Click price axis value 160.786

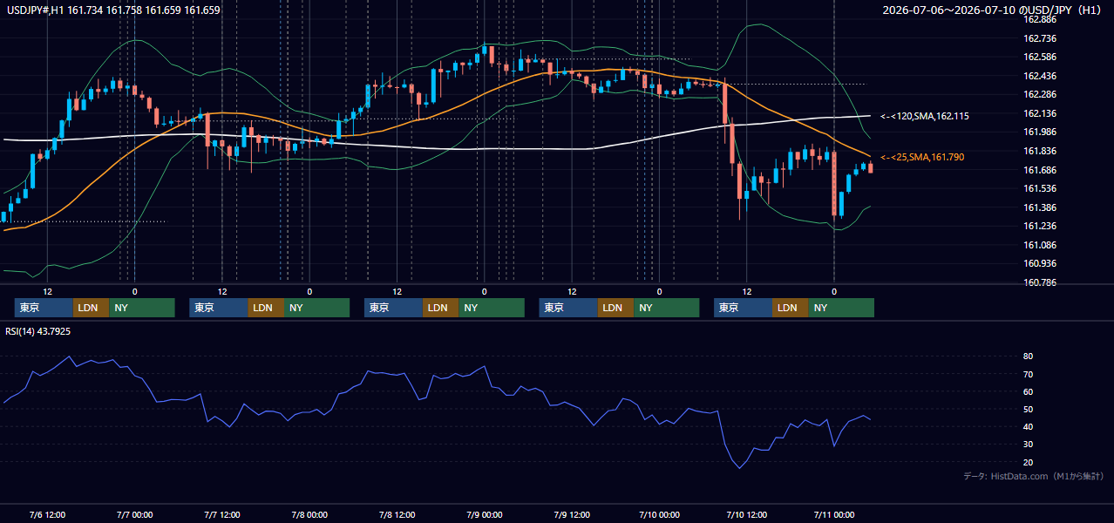coord(1041,282)
